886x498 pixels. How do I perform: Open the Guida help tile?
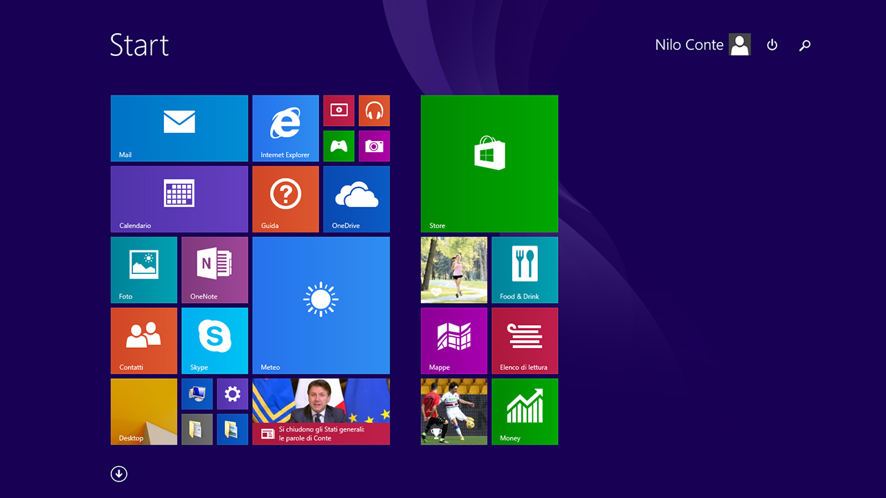286,199
